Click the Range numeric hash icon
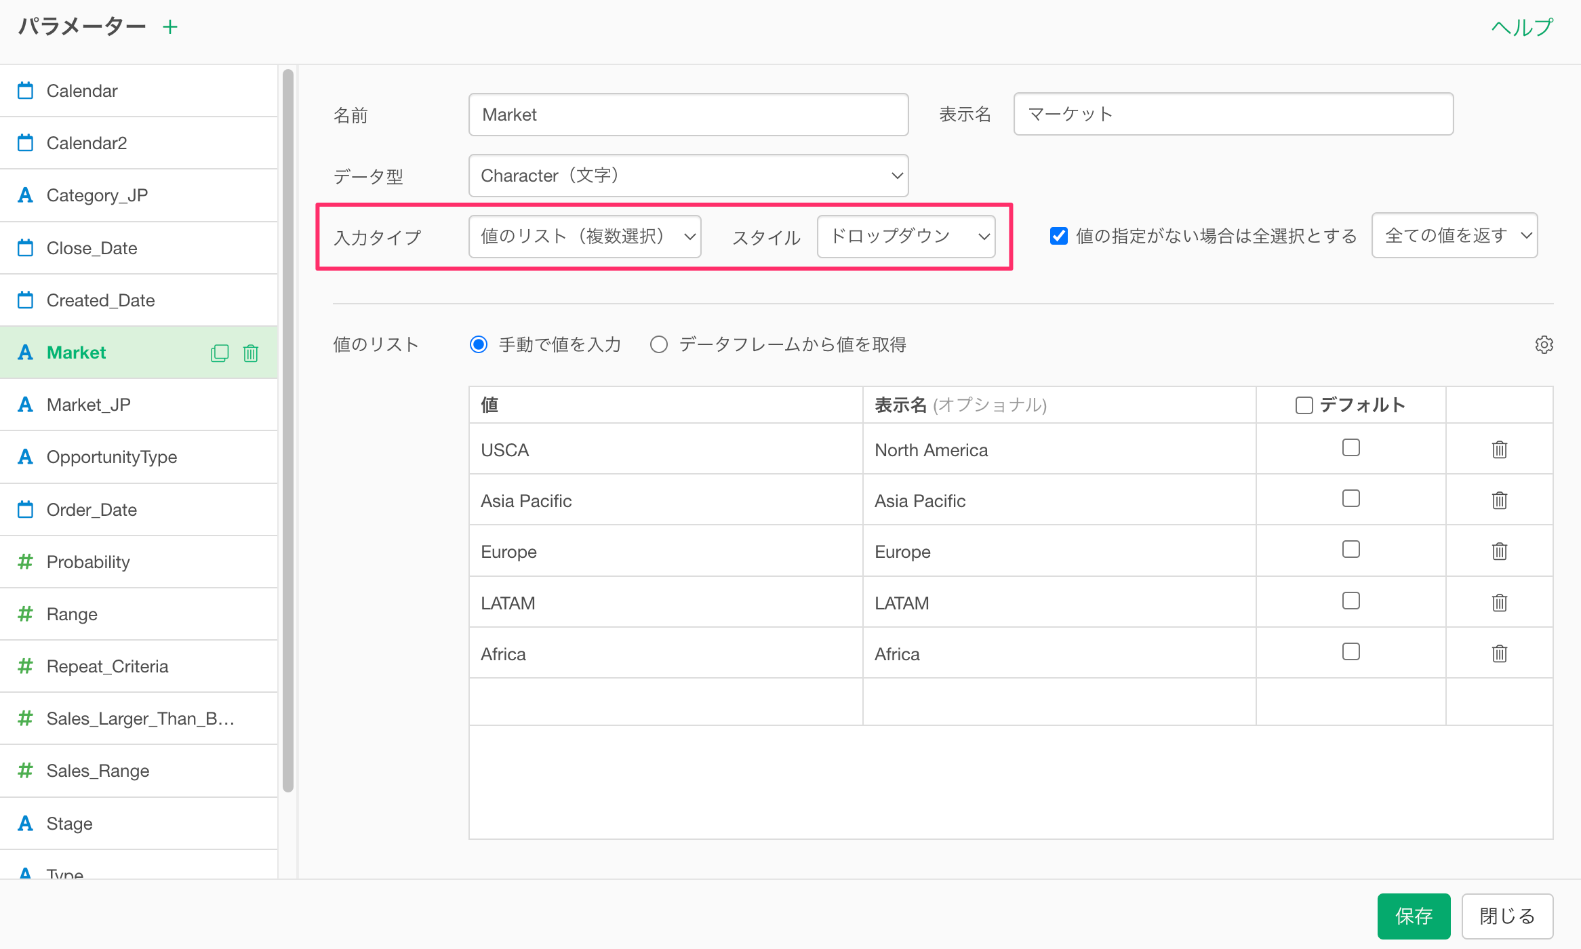 point(25,613)
